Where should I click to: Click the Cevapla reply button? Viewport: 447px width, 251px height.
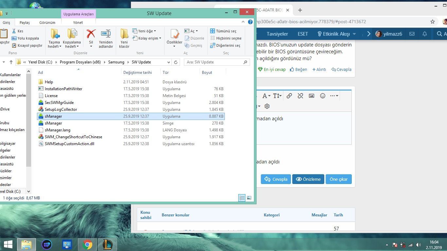[276, 179]
